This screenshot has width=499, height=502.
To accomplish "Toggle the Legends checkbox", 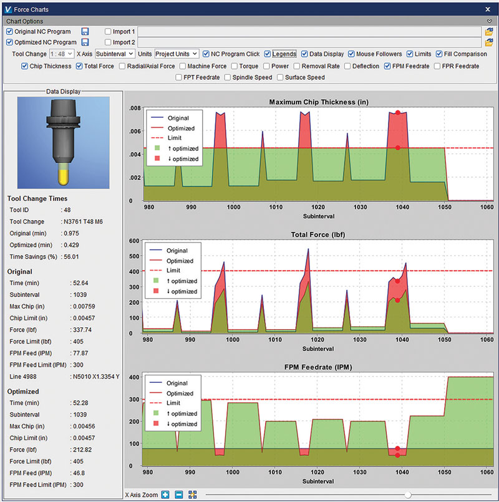I will [x=268, y=54].
